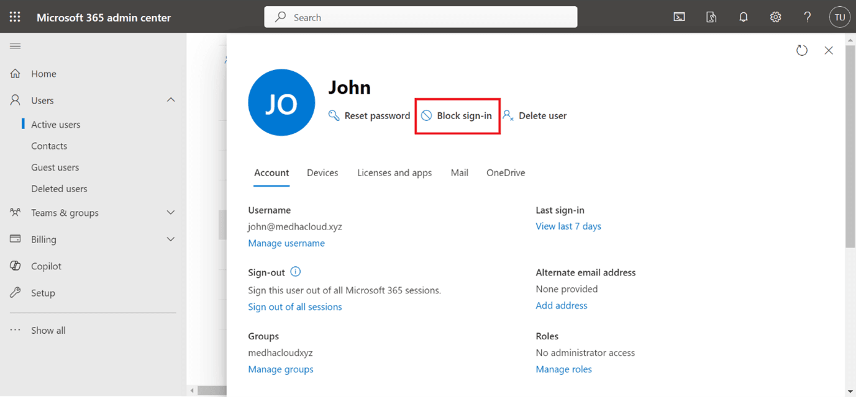Open the notifications bell
856x397 pixels.
click(x=743, y=17)
